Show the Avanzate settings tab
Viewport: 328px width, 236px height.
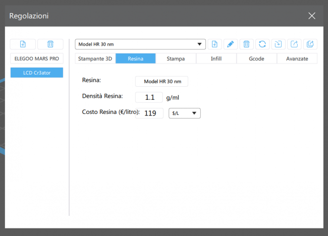pos(297,58)
